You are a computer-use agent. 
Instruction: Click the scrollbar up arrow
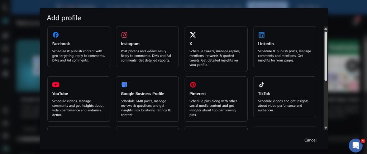pyautogui.click(x=325, y=29)
